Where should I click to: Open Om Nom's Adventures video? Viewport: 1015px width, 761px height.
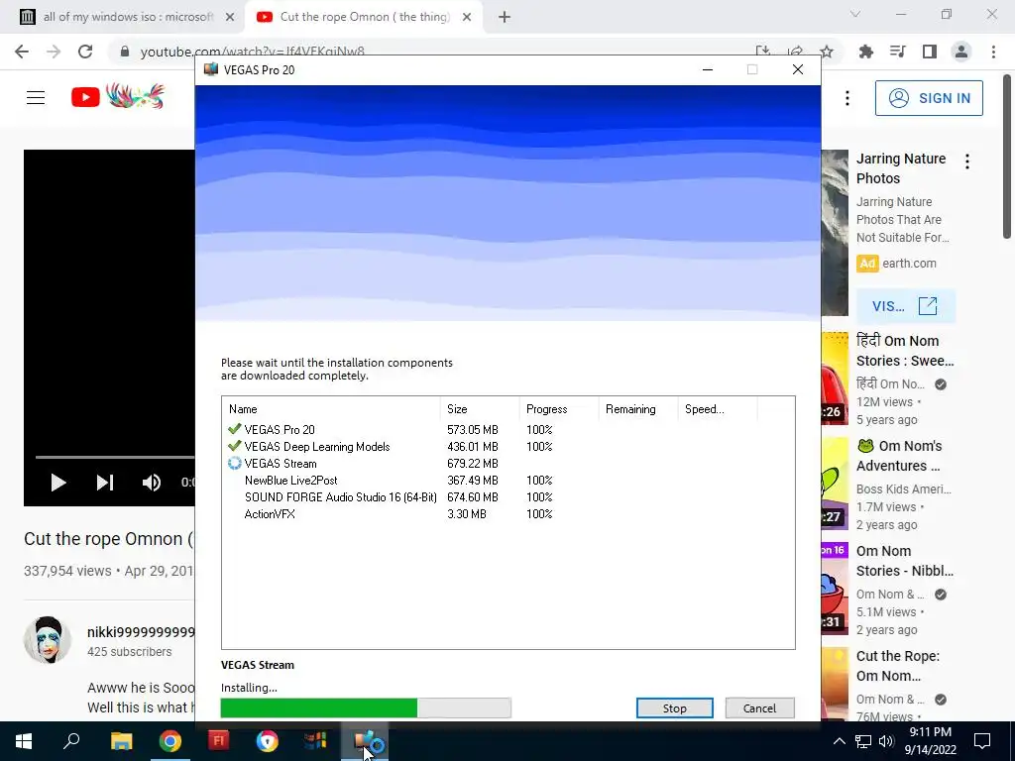[899, 456]
